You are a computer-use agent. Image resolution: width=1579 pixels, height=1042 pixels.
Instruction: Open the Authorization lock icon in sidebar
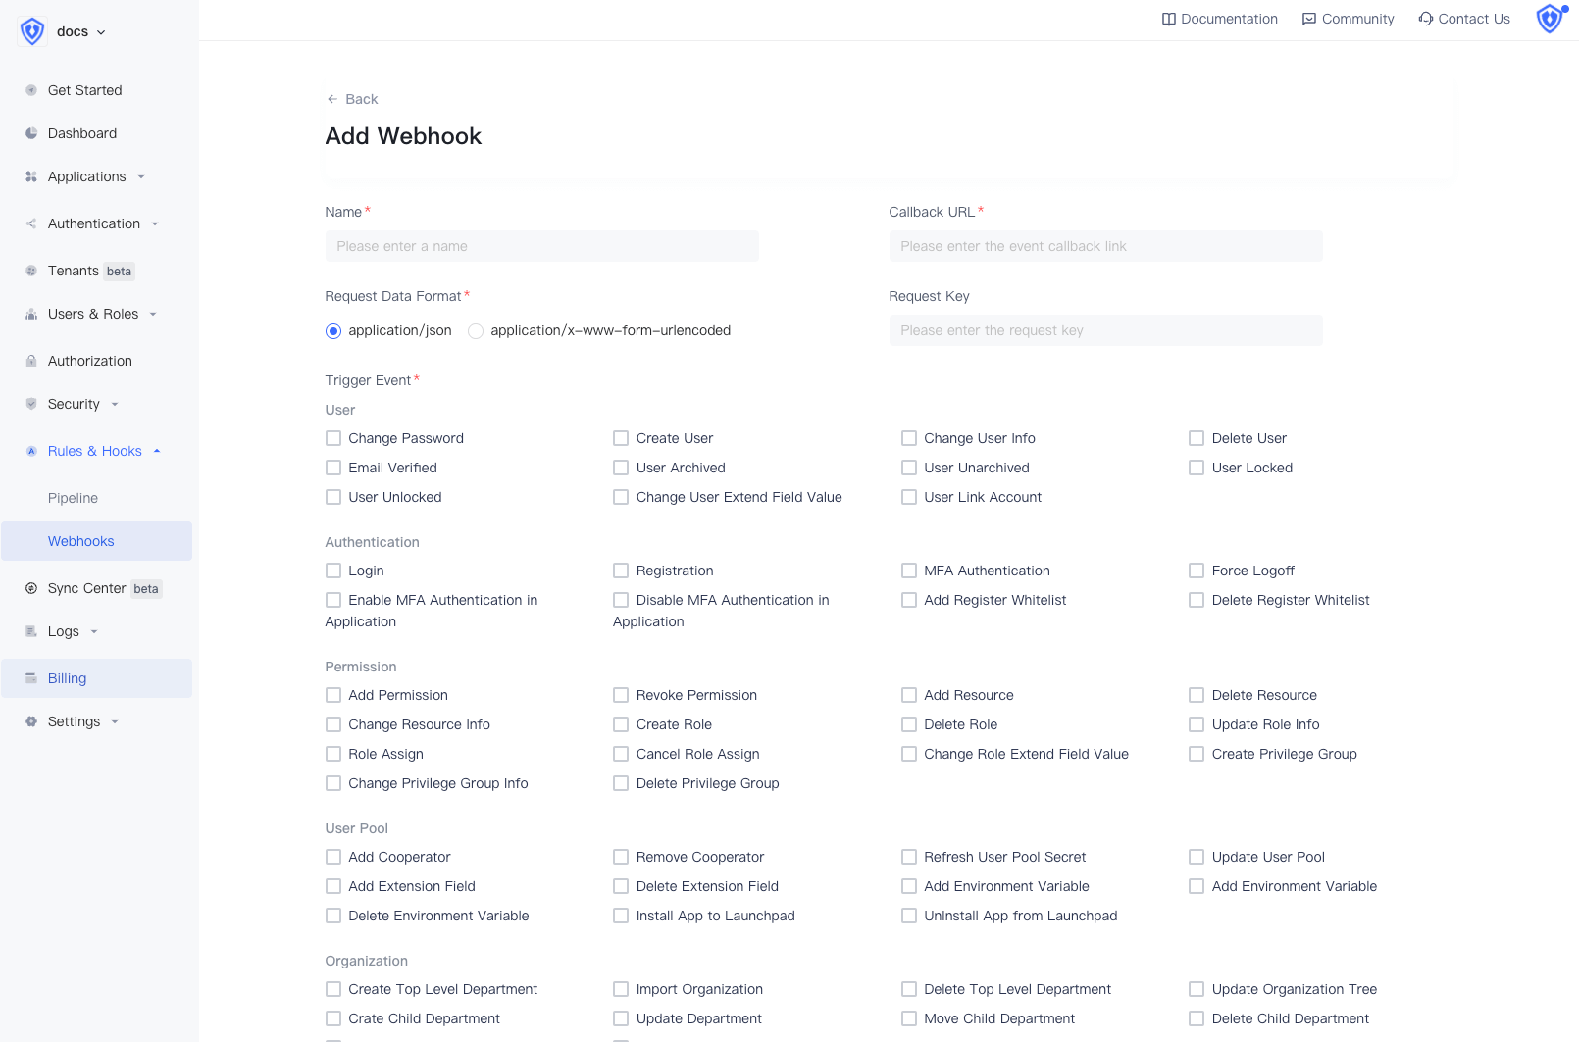pyautogui.click(x=30, y=361)
